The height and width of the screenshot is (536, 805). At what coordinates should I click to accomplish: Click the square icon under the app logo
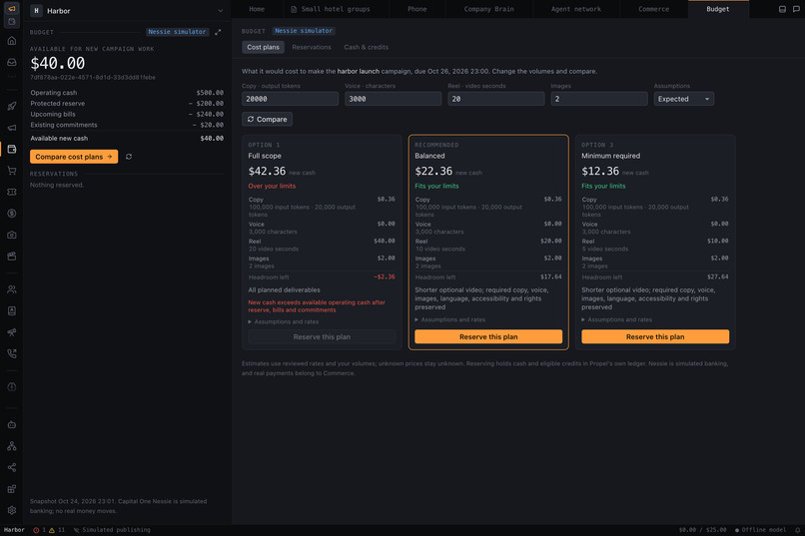coord(11,22)
